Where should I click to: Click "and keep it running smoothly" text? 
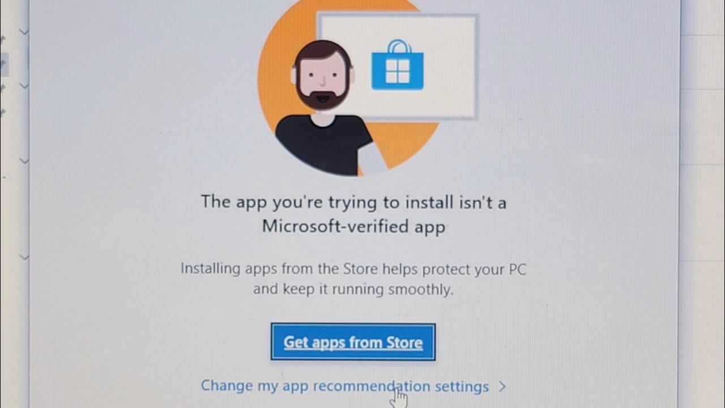pos(353,290)
